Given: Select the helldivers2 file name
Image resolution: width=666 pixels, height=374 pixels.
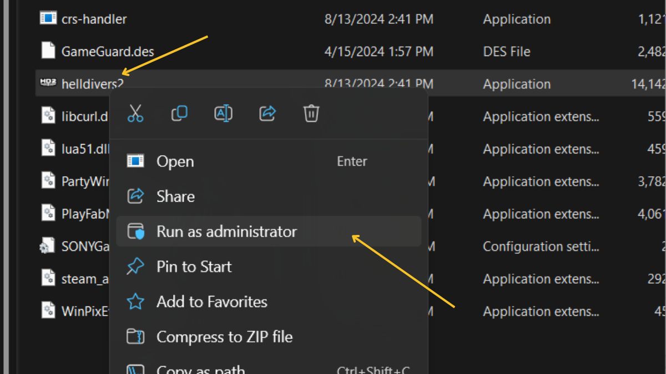Looking at the screenshot, I should click(x=92, y=84).
